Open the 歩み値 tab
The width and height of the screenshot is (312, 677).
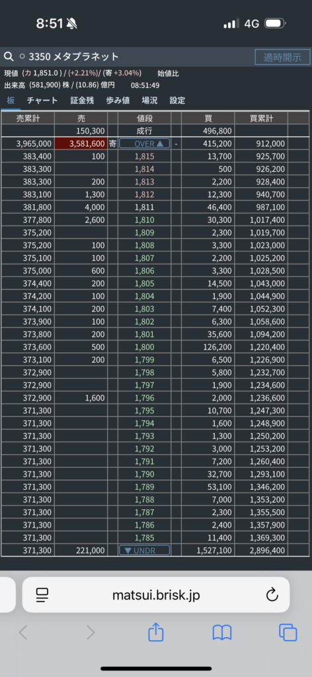click(118, 100)
